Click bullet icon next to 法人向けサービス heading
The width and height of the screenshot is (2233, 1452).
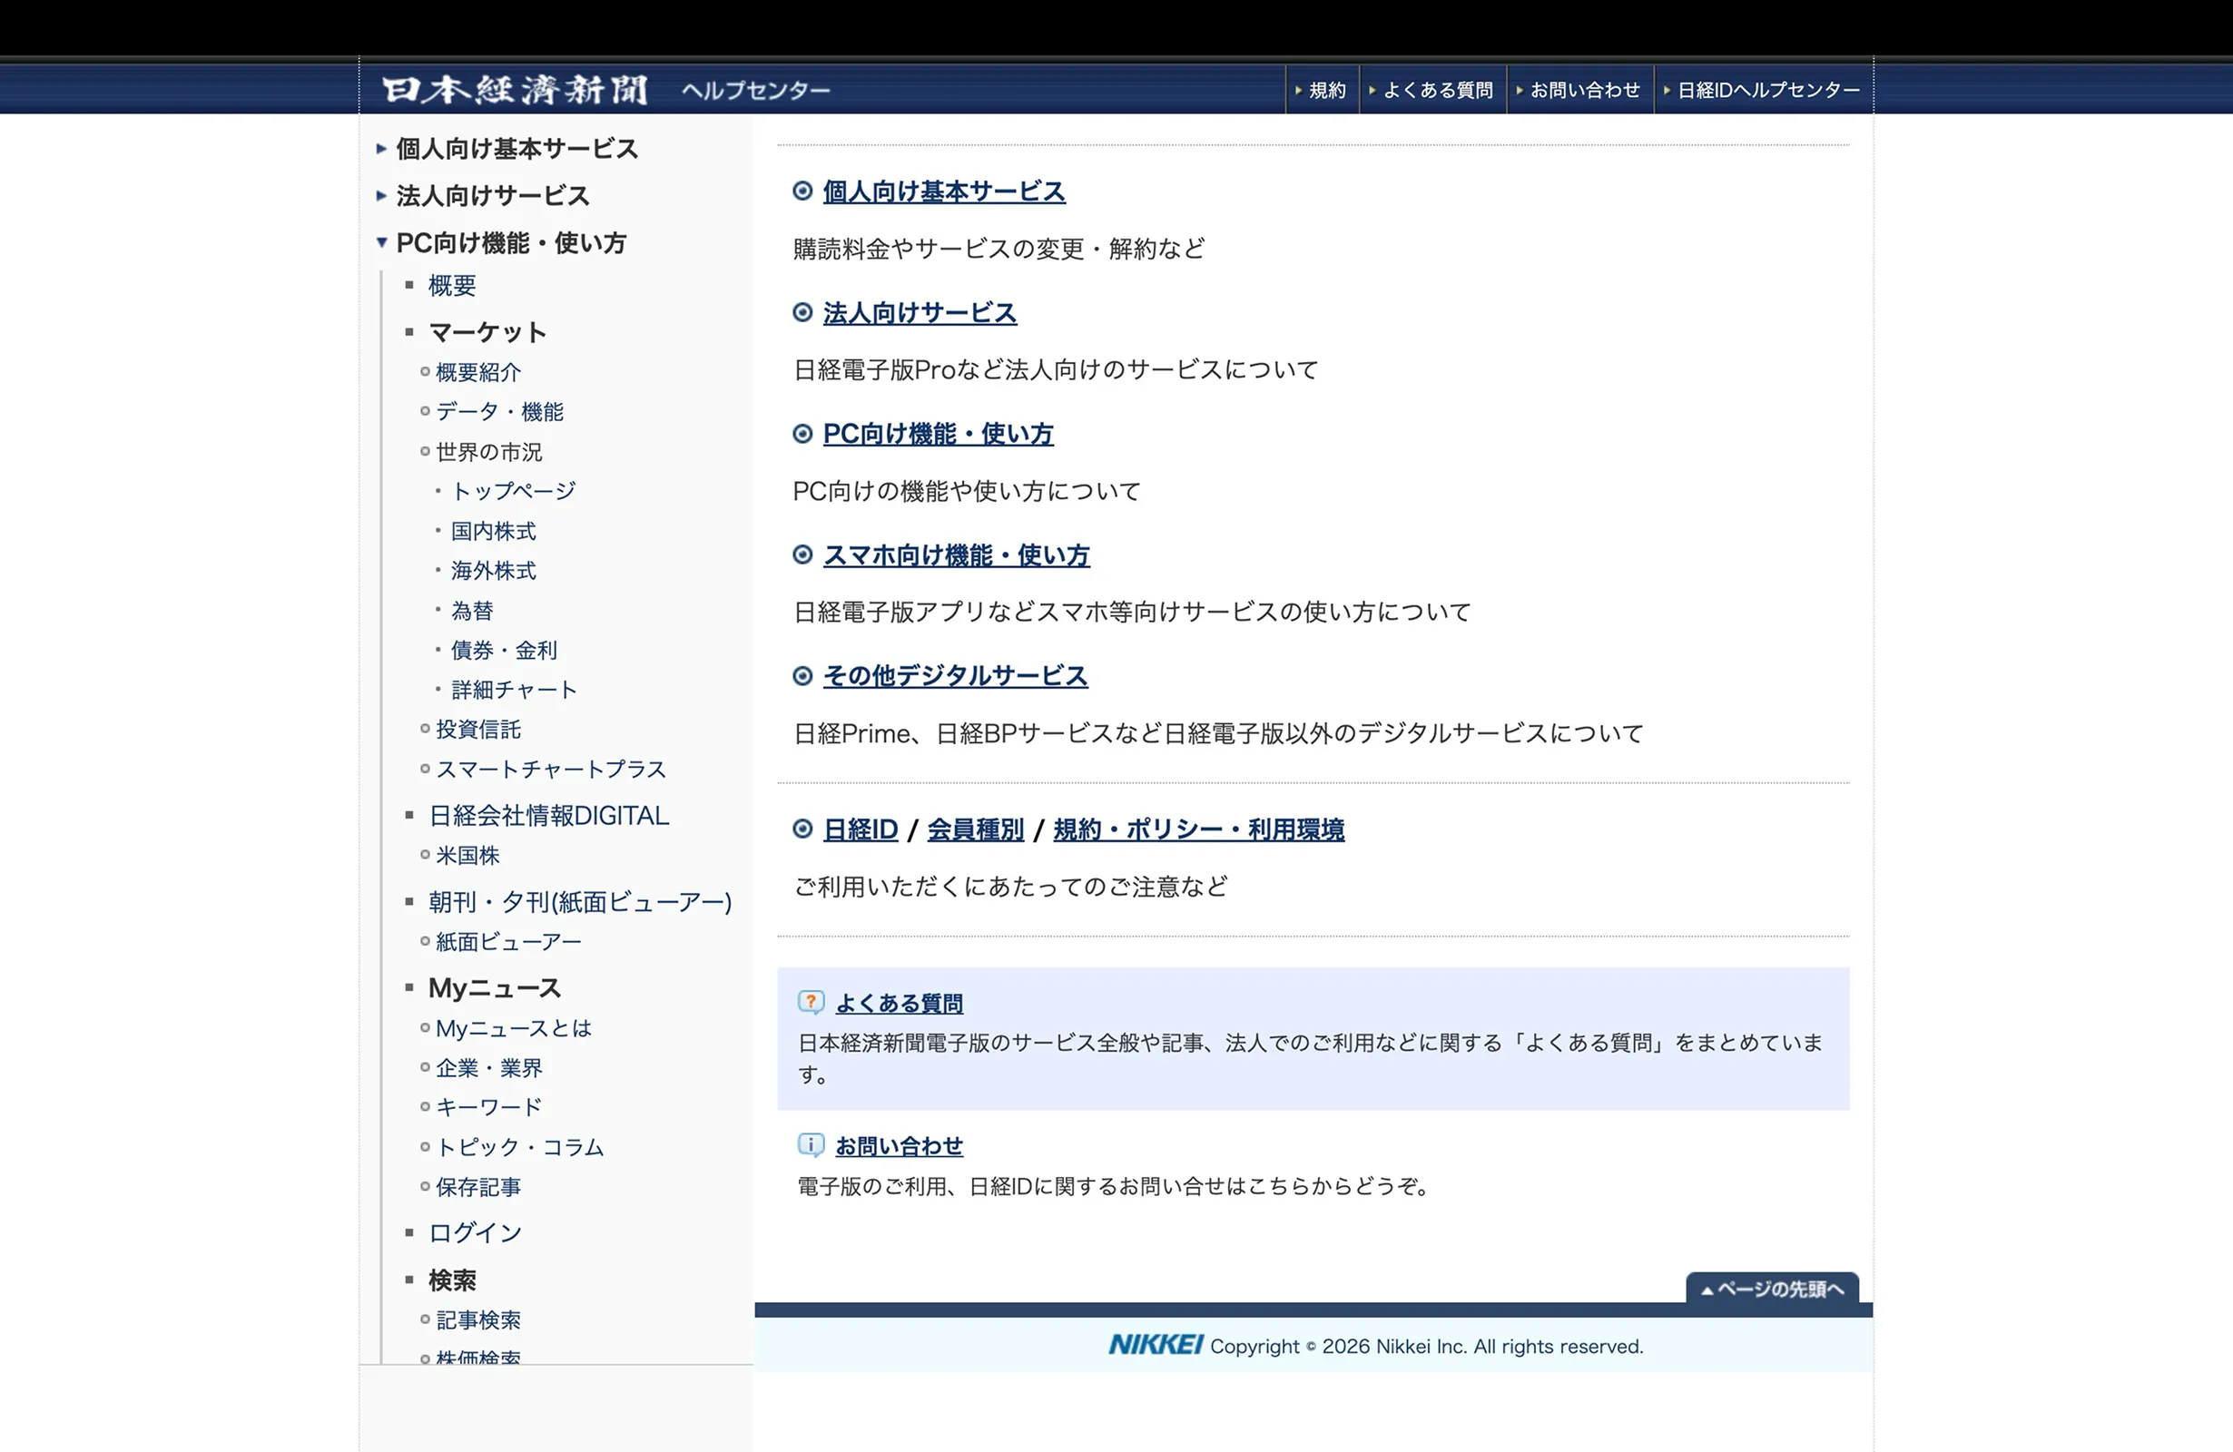tap(802, 312)
